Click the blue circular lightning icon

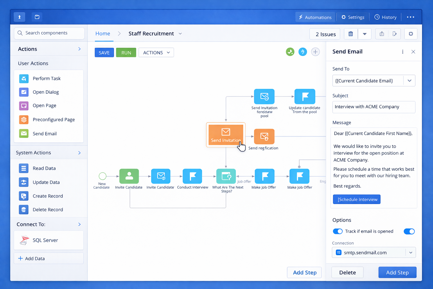tap(303, 52)
